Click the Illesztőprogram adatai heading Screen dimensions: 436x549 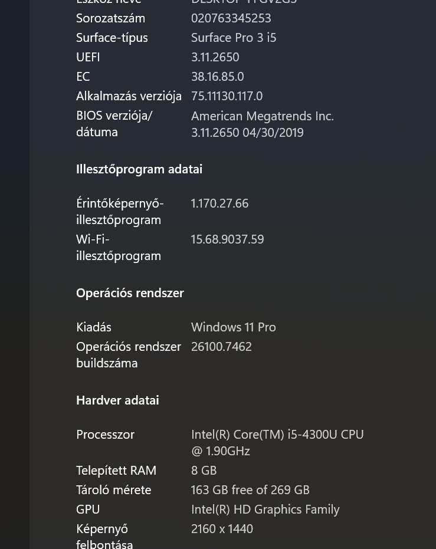(139, 169)
